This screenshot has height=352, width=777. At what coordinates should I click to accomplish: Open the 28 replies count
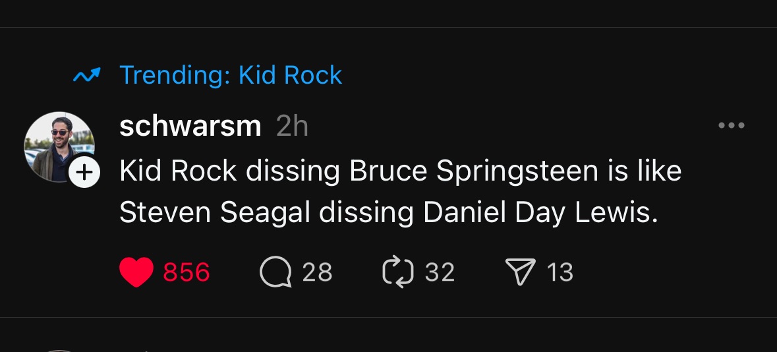317,272
